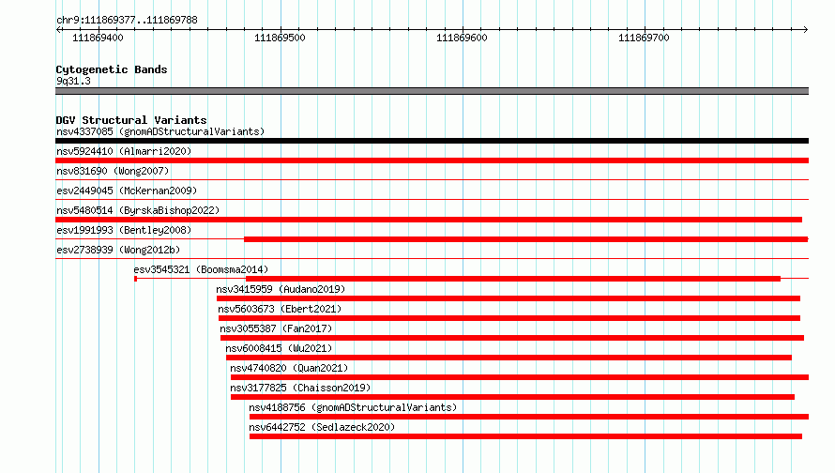Open variant nsv831690 (Wong2007)
The width and height of the screenshot is (835, 473).
113,171
